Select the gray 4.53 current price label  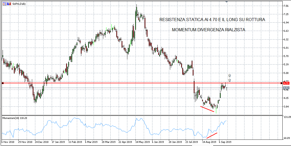tap(286, 88)
